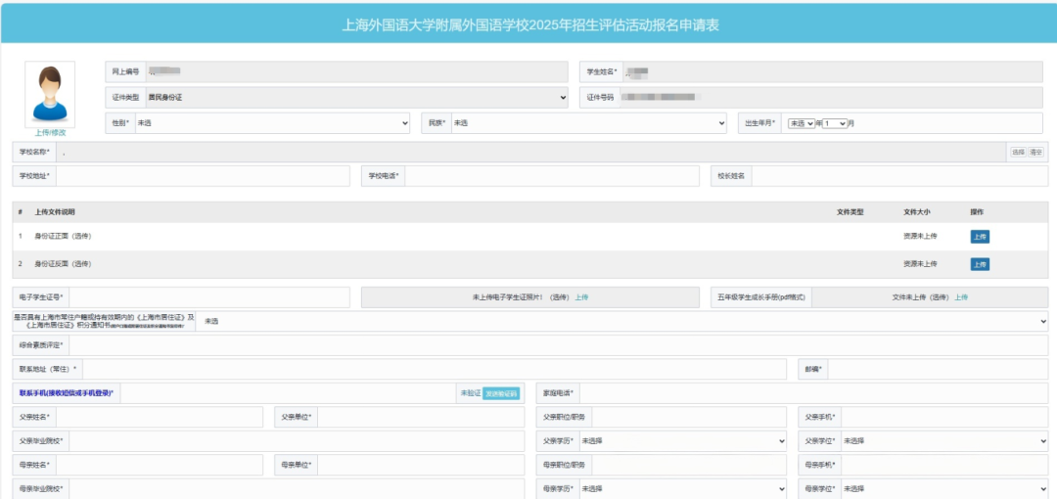Viewport: 1057px width, 499px height.
Task: Click 上传 link for 电子学生证照片
Action: pyautogui.click(x=581, y=297)
